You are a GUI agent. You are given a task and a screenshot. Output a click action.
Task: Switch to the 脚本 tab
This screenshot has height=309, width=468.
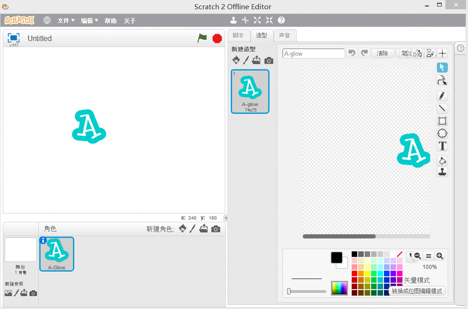click(x=238, y=36)
